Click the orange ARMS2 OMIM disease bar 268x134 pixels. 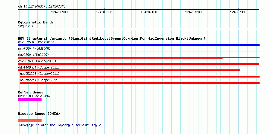(30, 121)
